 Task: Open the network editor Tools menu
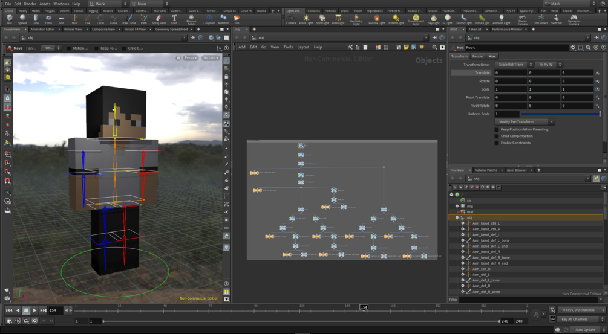coord(288,47)
